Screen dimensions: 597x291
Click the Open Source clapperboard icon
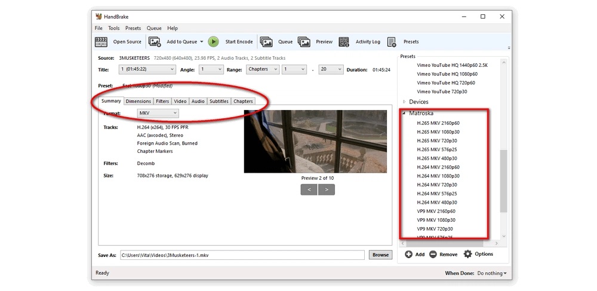point(101,42)
